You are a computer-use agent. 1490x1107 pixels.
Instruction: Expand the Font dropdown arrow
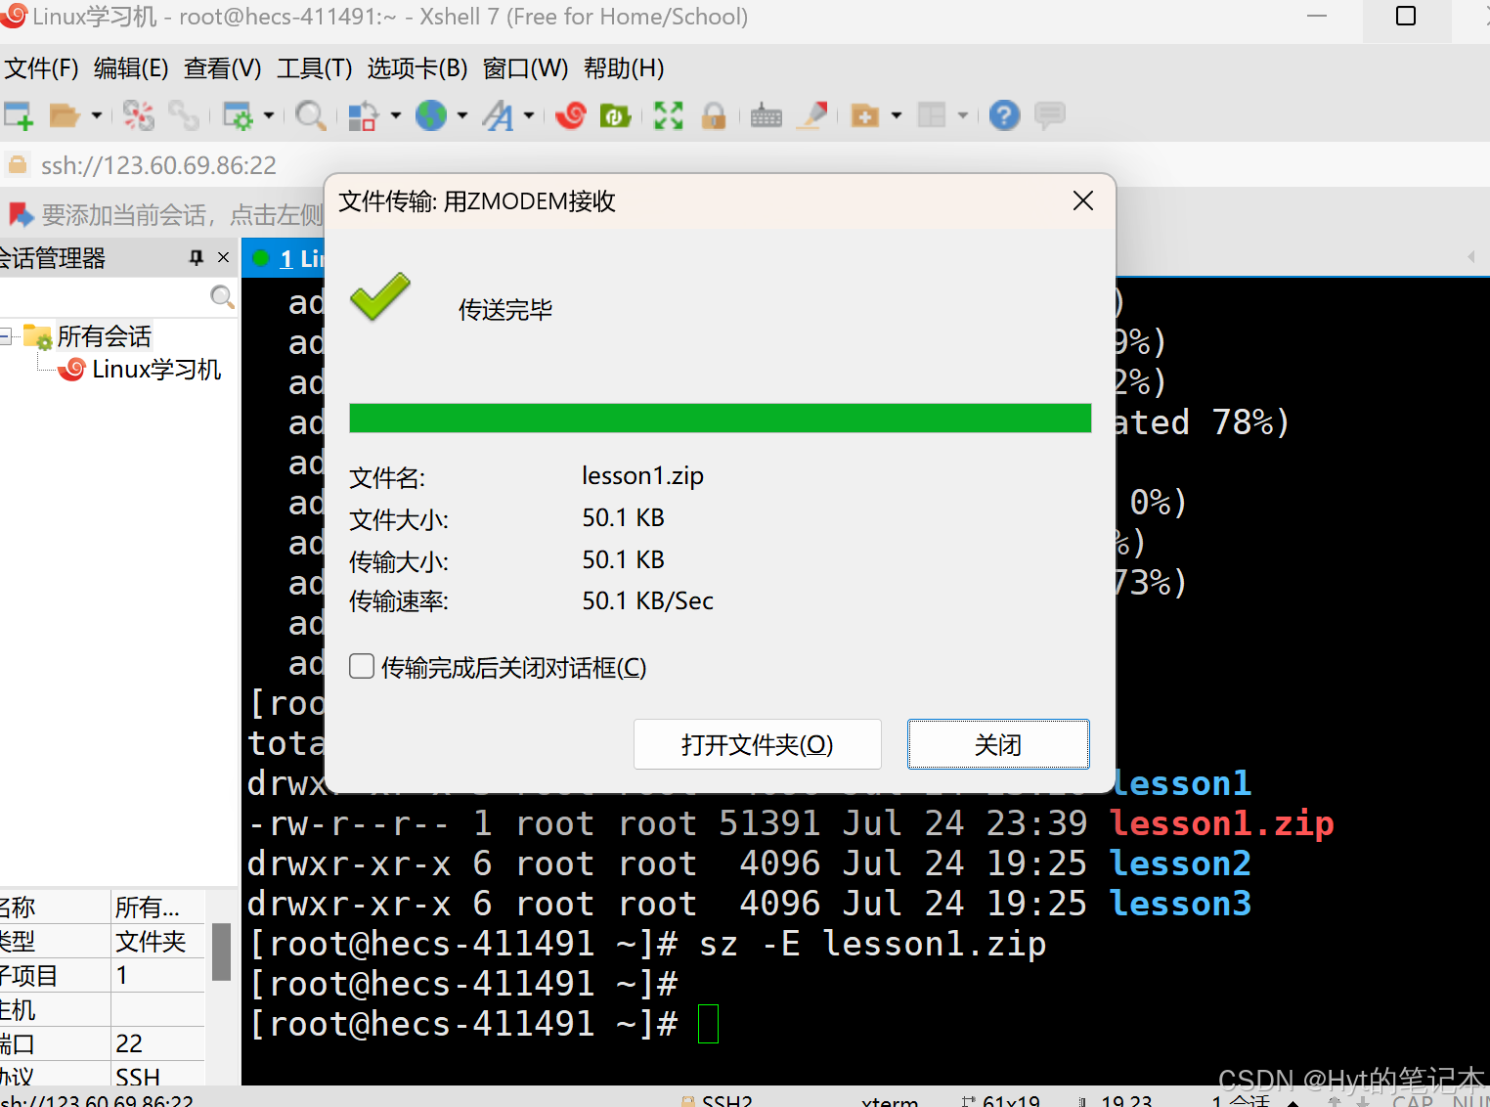529,115
